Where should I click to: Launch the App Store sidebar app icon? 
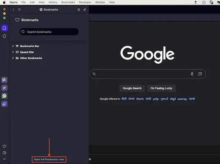[5, 80]
